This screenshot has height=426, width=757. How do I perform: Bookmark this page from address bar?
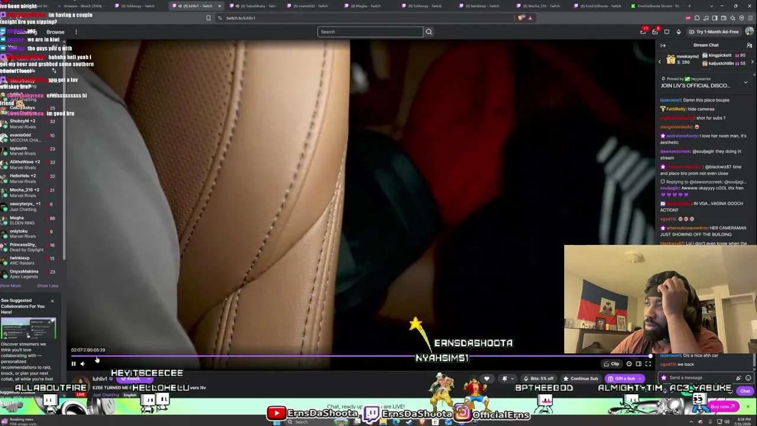point(208,18)
